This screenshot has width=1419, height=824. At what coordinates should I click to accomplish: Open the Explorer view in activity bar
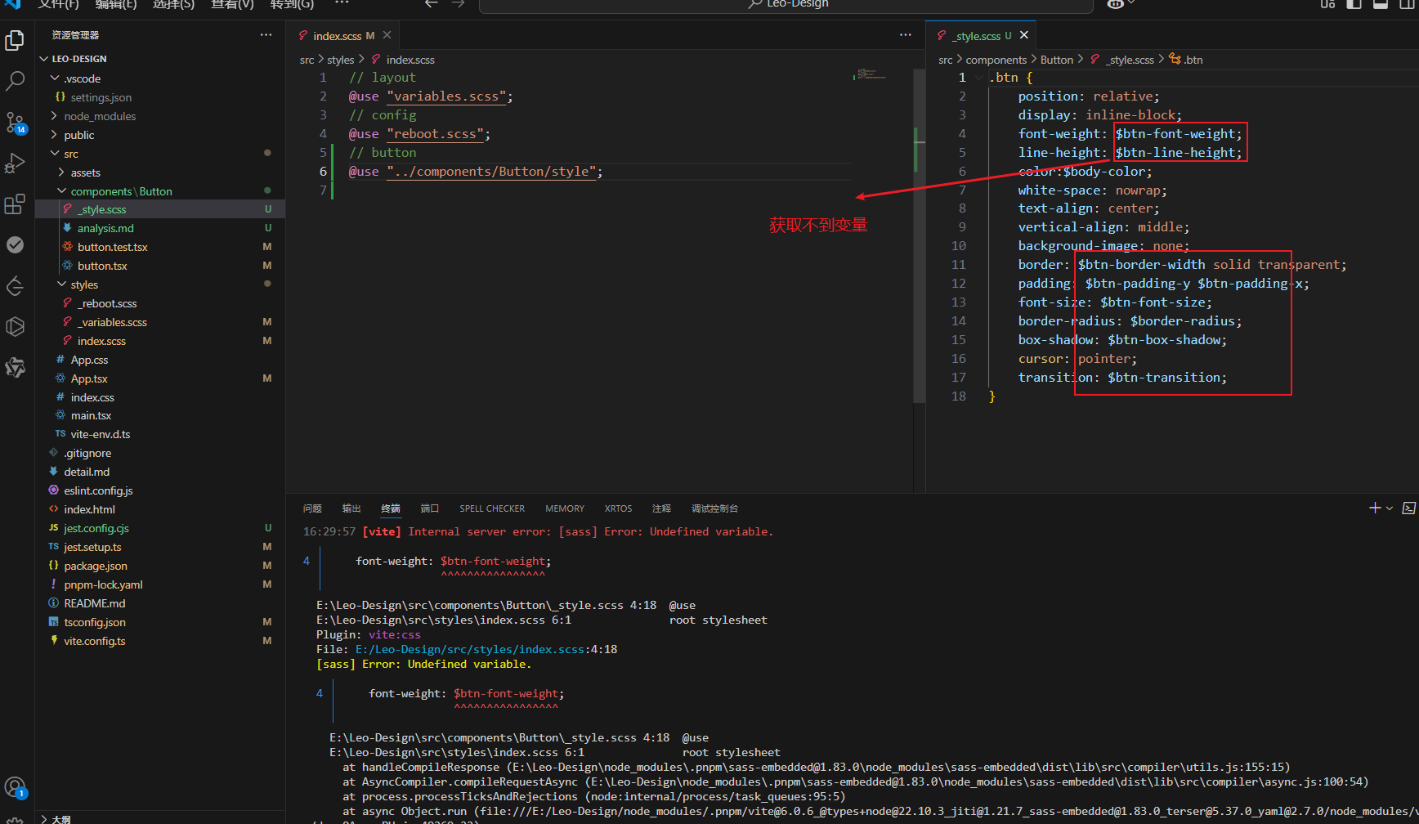click(16, 40)
